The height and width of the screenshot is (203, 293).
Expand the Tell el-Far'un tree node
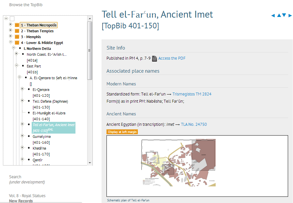click(22, 124)
